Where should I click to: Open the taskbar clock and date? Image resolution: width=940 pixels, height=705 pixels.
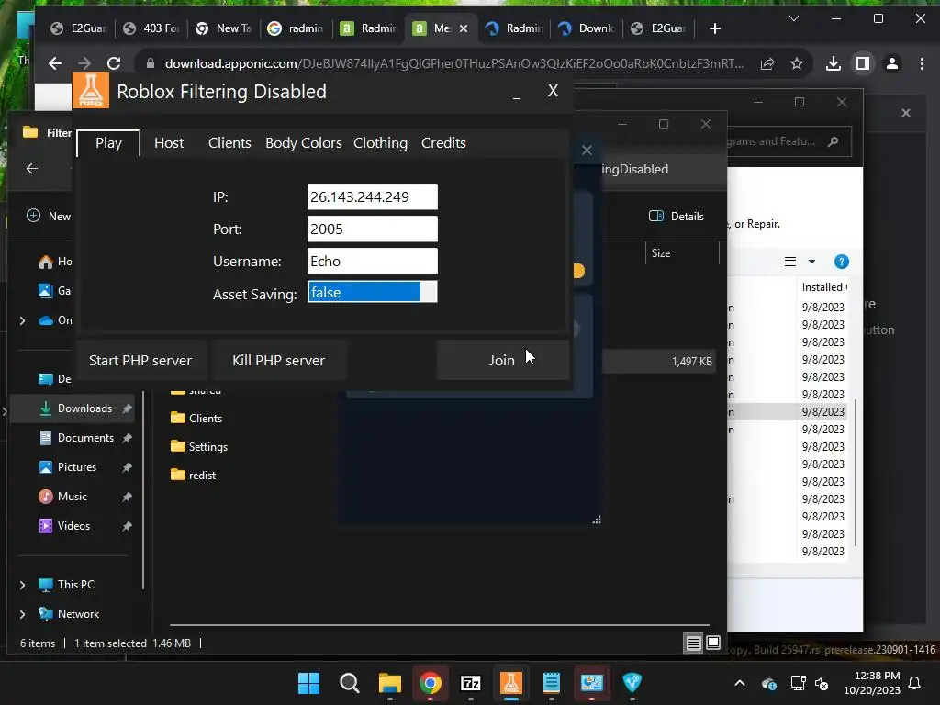point(872,683)
